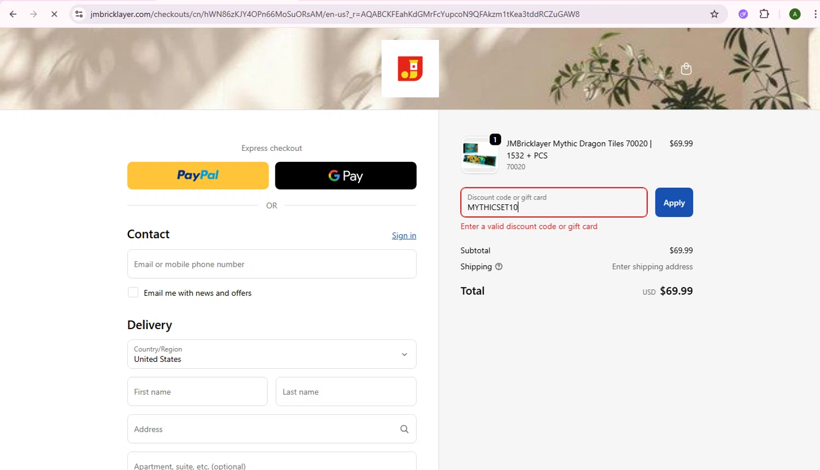Click the product name JMBricklayer Mythic Dragon Tiles

coord(579,149)
